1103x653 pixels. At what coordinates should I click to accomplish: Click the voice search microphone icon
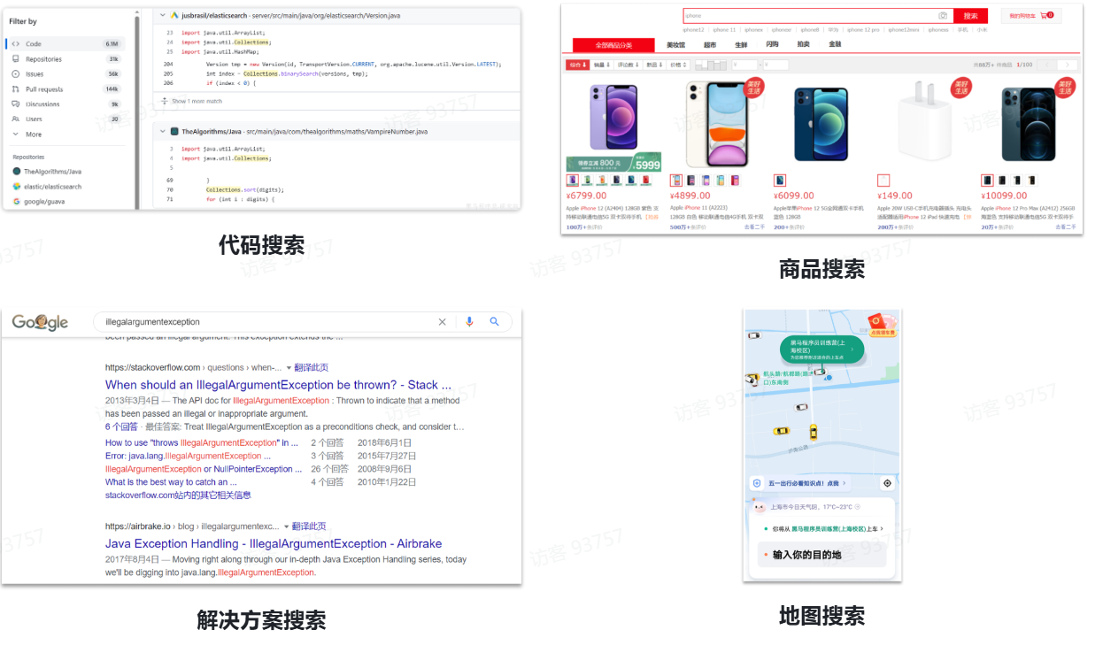(x=470, y=322)
